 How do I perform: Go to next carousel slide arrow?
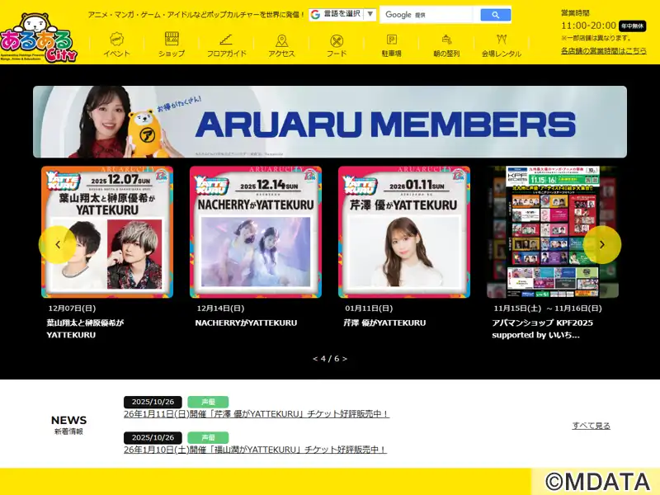point(601,244)
